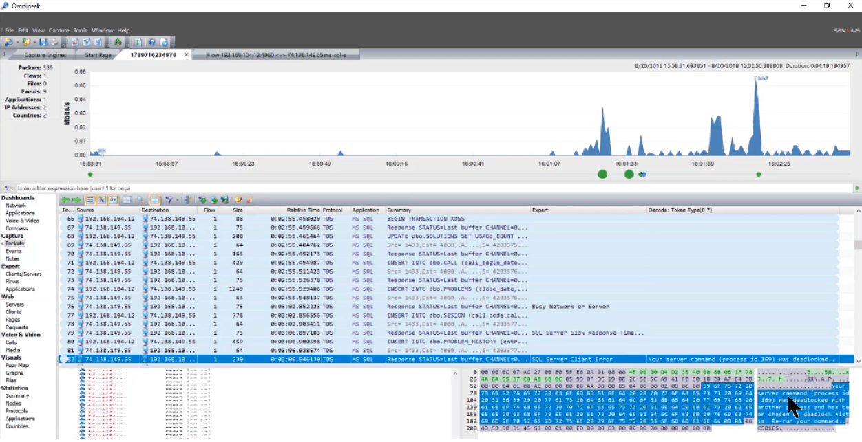
Task: Click the large green timeline marker near 16:01:33
Action: [629, 174]
